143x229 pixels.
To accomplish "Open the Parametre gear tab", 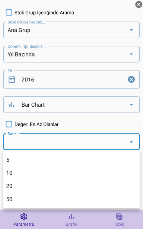I will point(23,217).
